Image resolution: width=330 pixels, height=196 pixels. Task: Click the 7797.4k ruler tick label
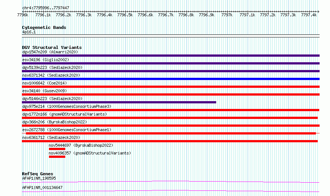(x=309, y=15)
